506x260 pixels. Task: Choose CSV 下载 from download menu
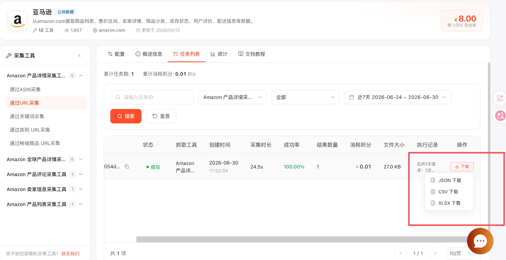(449, 192)
